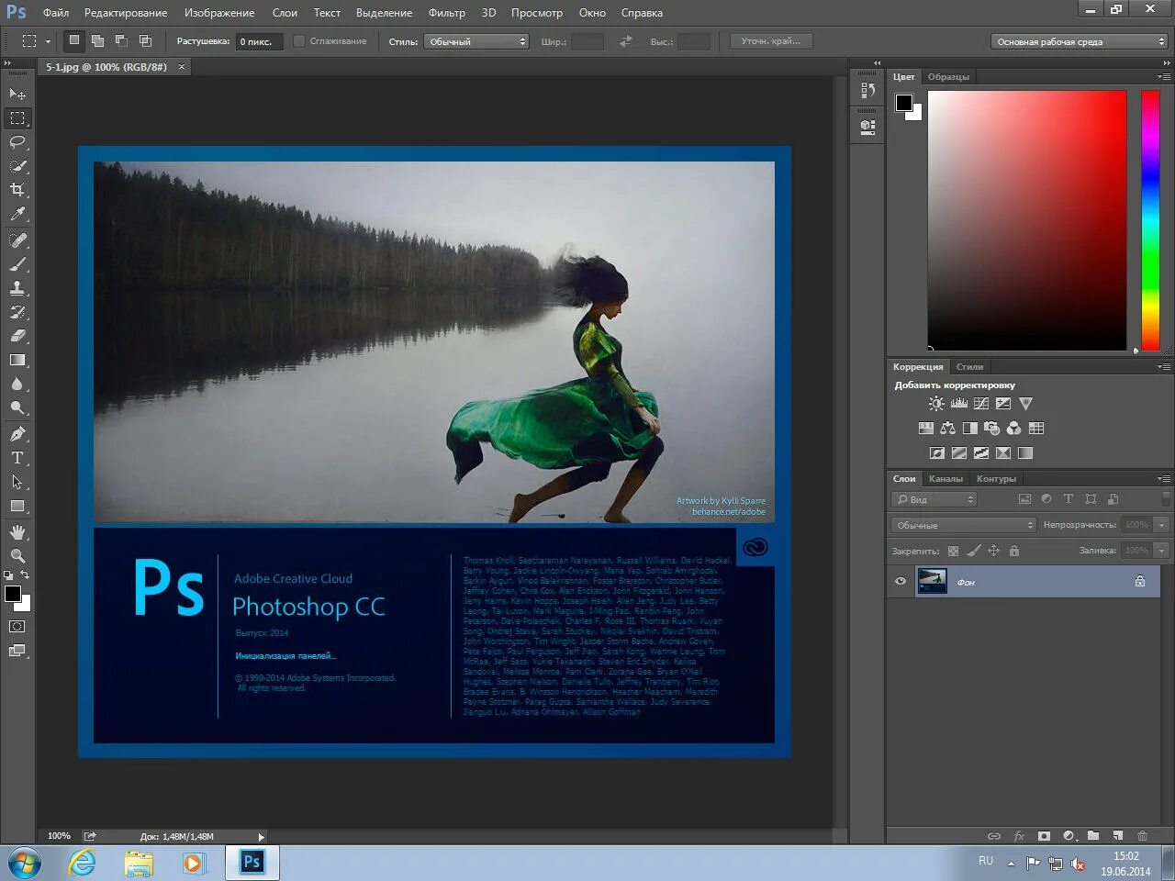Select the Horizontal Type tool
Image resolution: width=1175 pixels, height=881 pixels.
[17, 457]
